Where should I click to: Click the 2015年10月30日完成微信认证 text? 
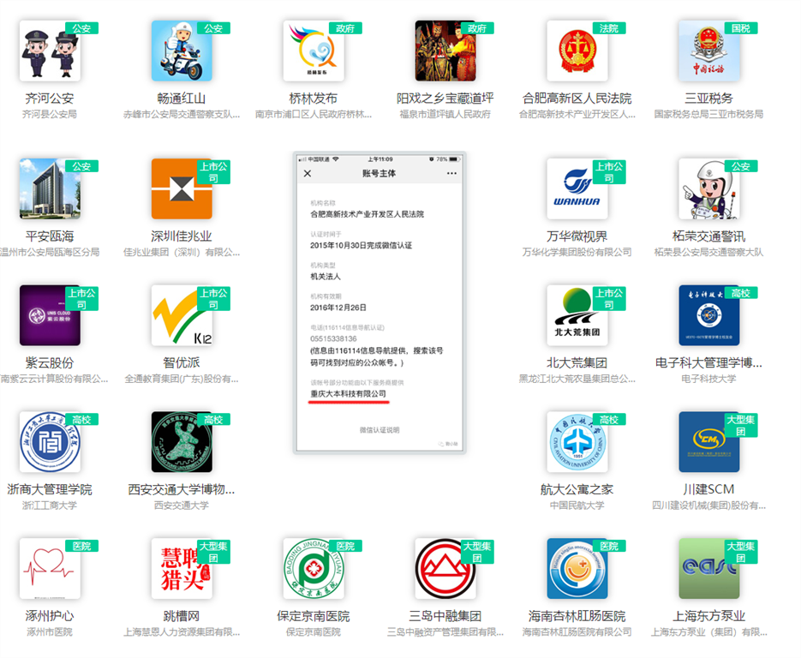(362, 245)
